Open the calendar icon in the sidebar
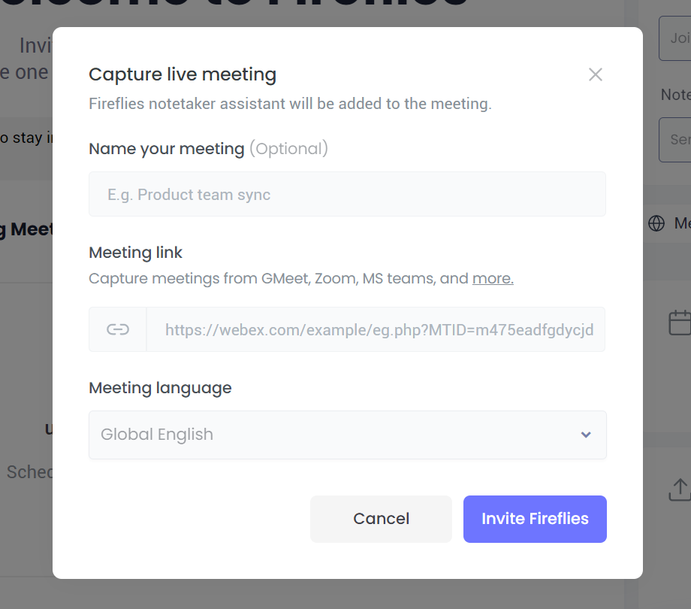691x609 pixels. coord(678,322)
